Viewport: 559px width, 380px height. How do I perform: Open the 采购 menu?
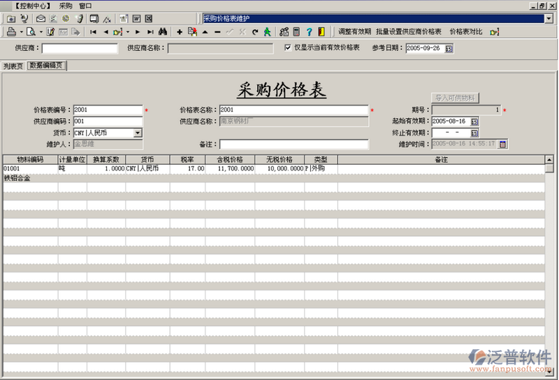point(66,6)
